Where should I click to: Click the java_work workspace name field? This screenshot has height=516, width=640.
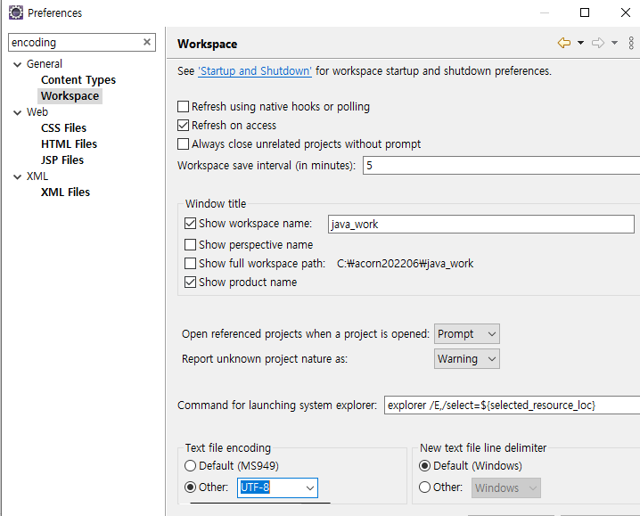[x=480, y=224]
